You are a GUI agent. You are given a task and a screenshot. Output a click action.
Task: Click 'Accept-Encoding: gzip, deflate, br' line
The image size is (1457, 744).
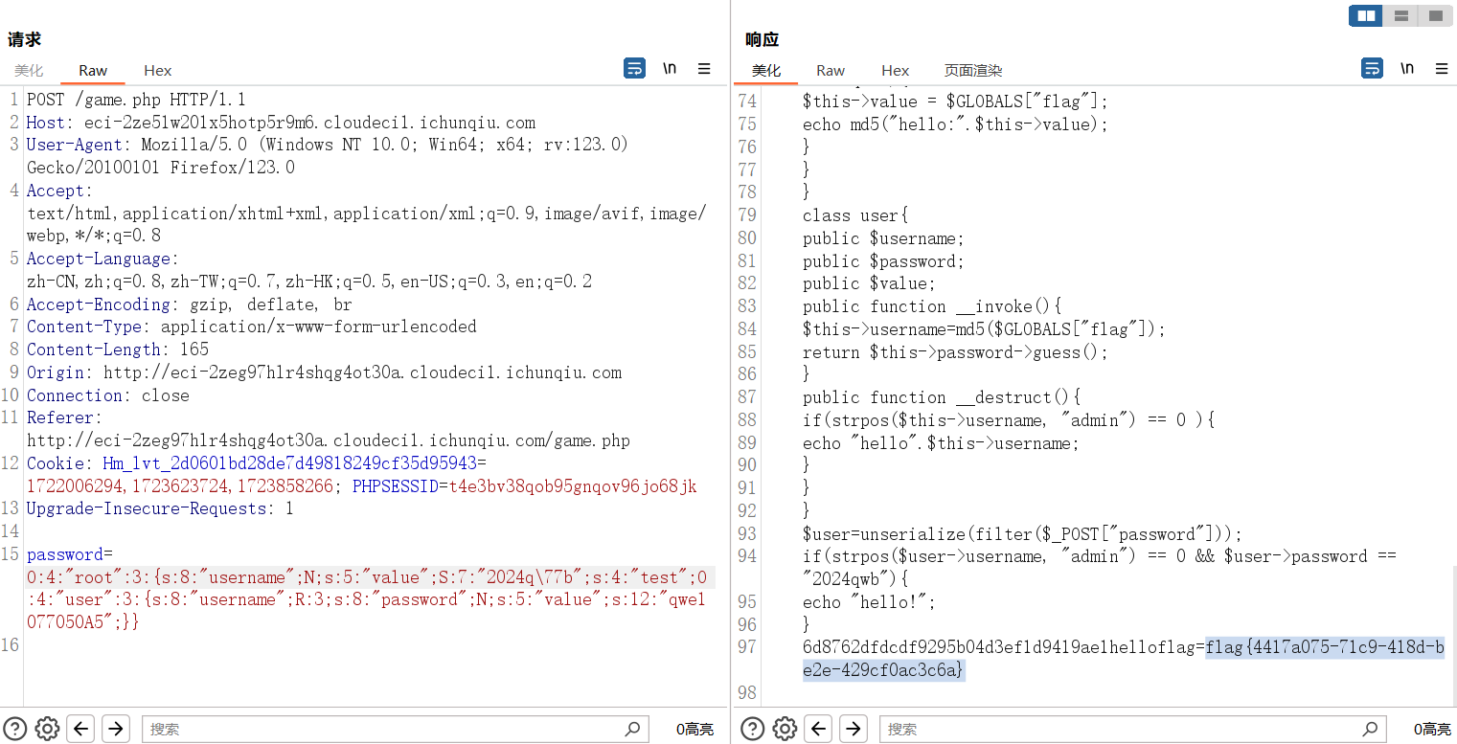point(189,304)
